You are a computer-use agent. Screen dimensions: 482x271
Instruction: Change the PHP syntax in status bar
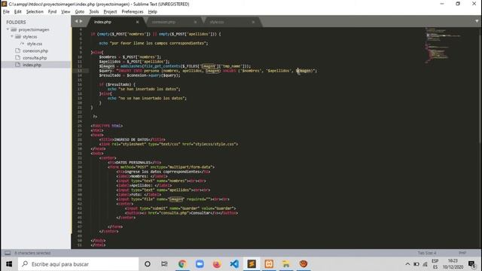[462, 253]
